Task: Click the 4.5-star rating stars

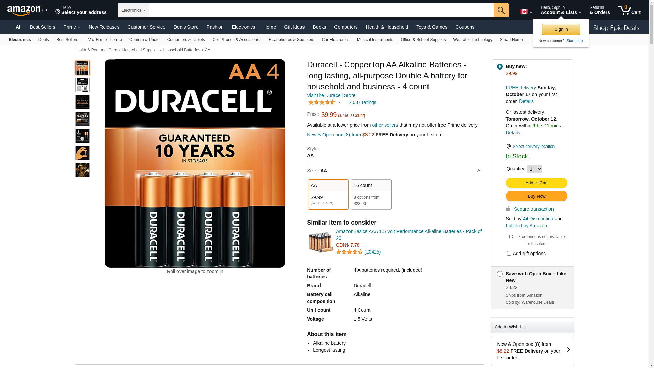Action: tap(322, 102)
